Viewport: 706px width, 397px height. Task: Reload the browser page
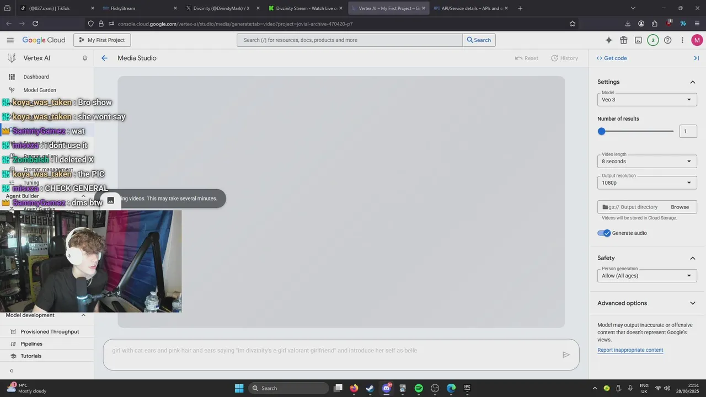[x=35, y=24]
